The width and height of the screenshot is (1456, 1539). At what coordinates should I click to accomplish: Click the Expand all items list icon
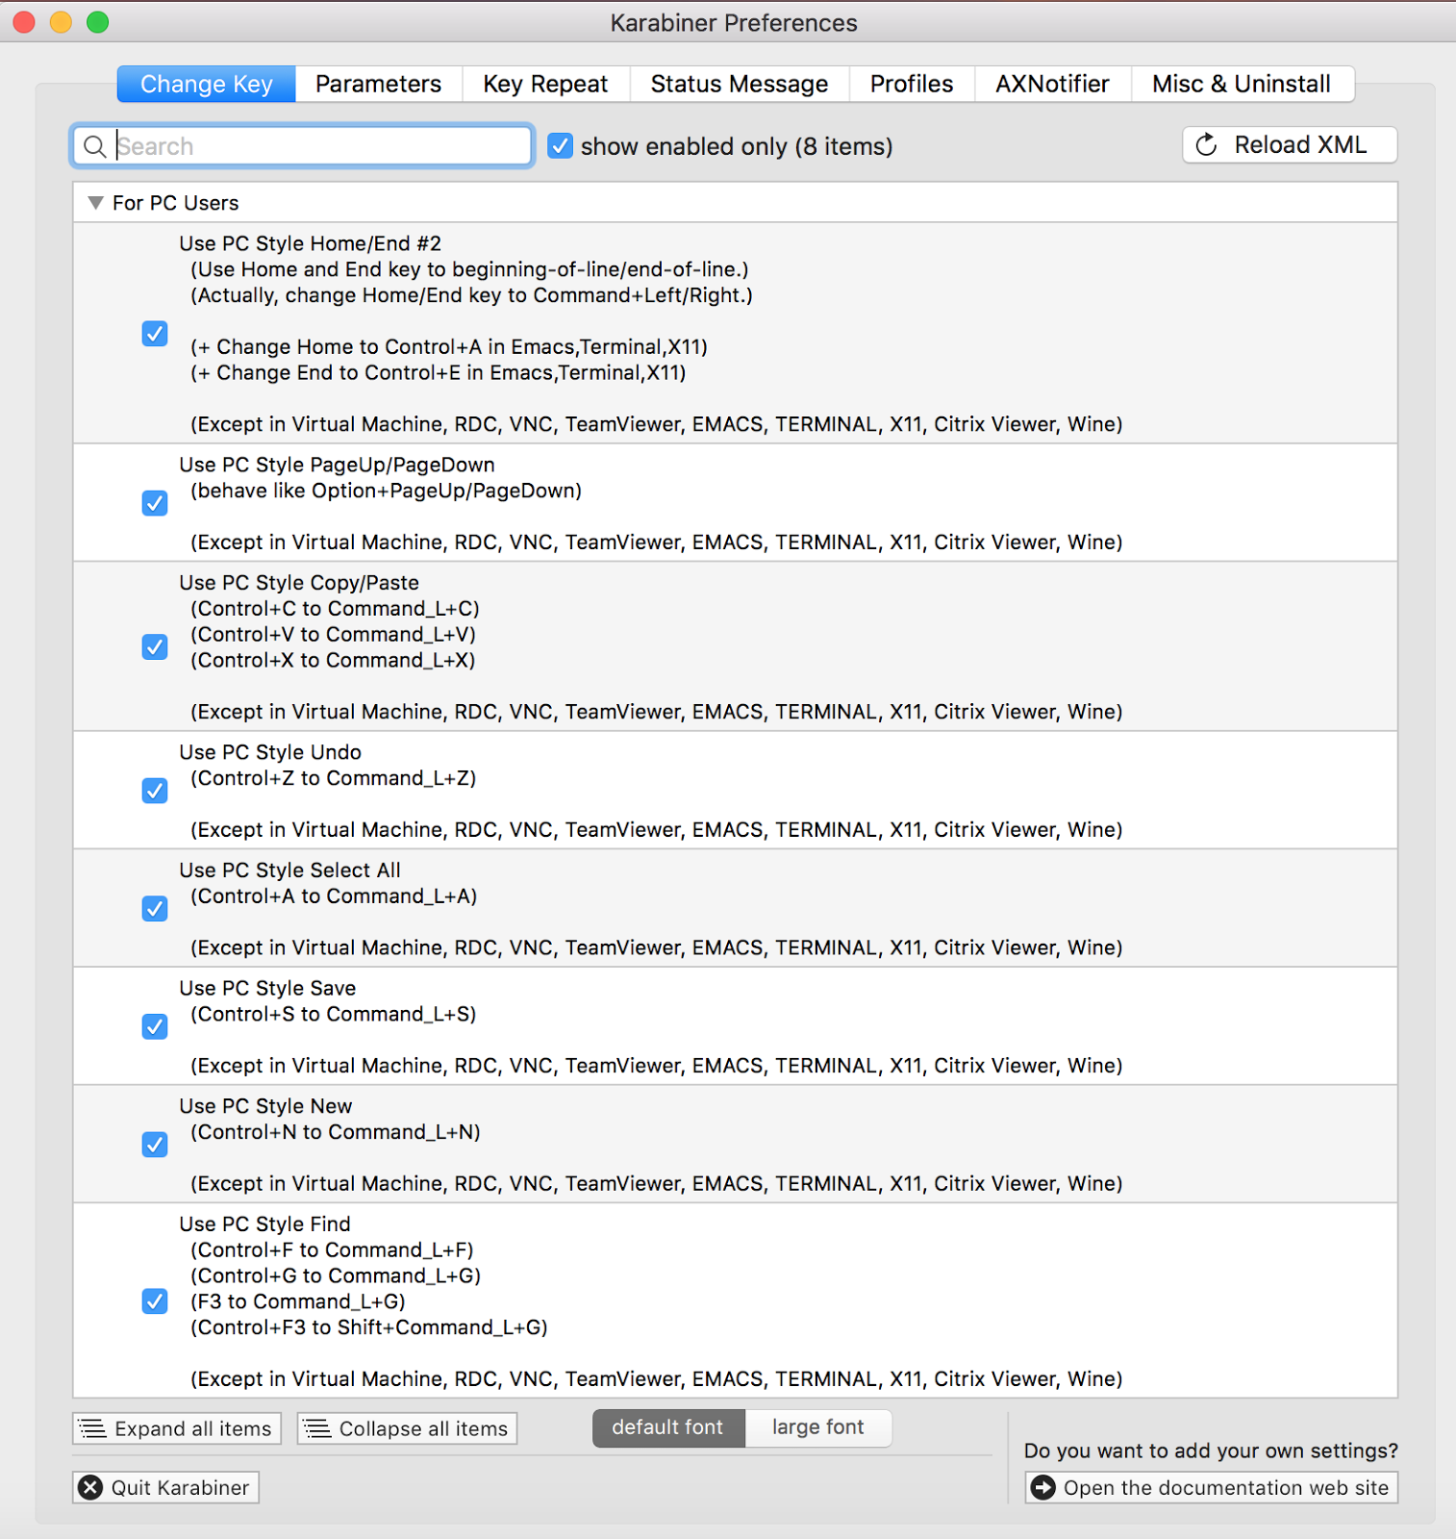tap(92, 1428)
